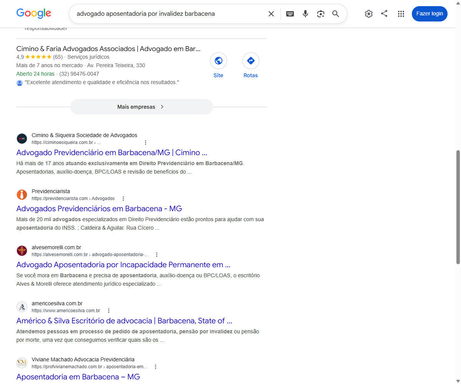This screenshot has width=461, height=384.
Task: Click Viviane Machado site favicon
Action: 22,363
